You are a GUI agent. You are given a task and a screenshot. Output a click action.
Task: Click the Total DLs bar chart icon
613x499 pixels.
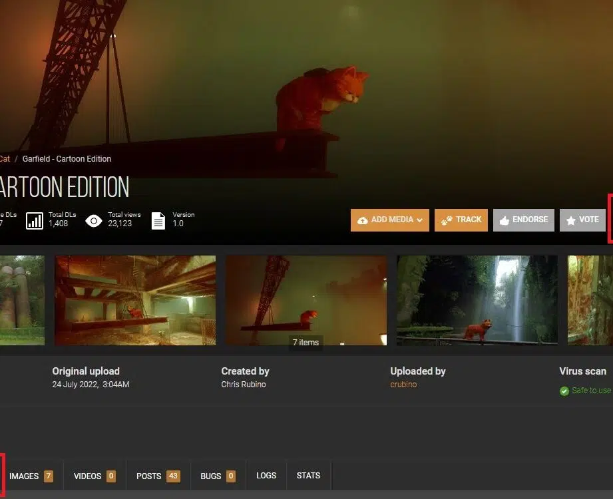[35, 220]
